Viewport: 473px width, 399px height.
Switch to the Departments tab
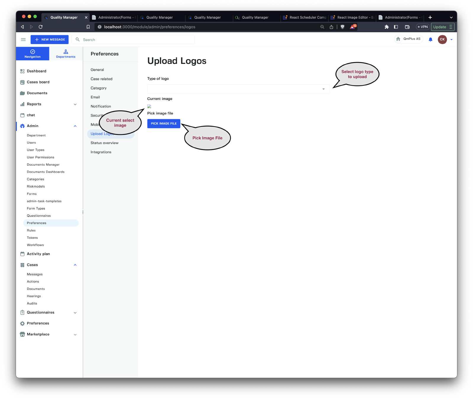click(66, 54)
